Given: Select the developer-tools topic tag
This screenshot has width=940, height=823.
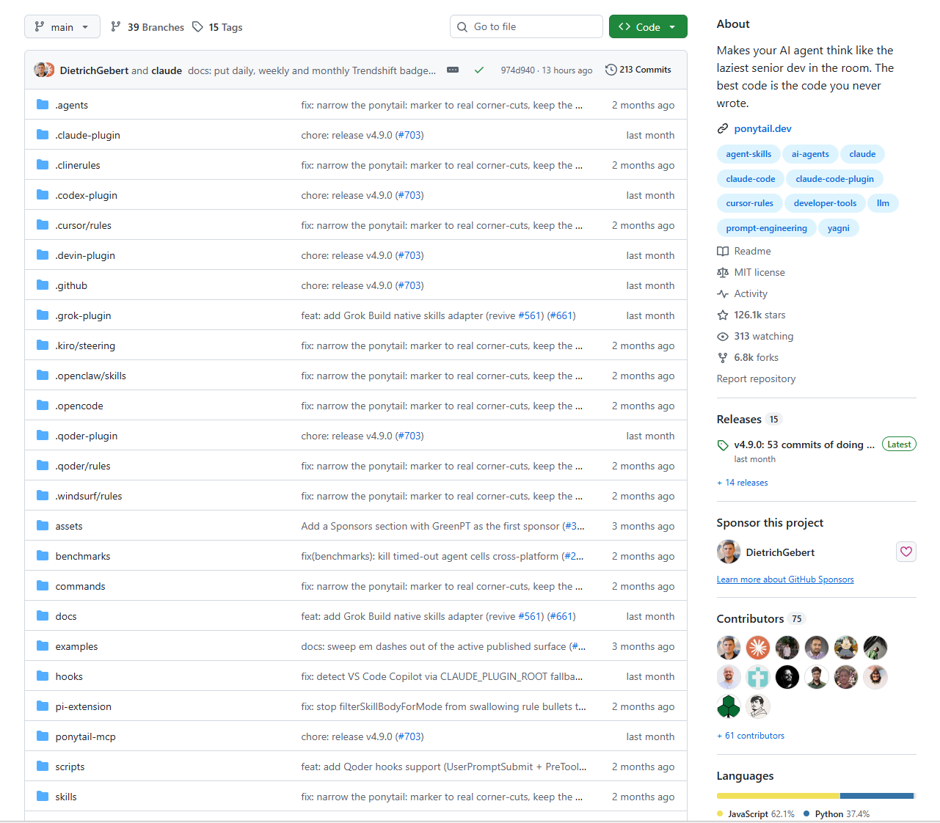Looking at the screenshot, I should [825, 203].
